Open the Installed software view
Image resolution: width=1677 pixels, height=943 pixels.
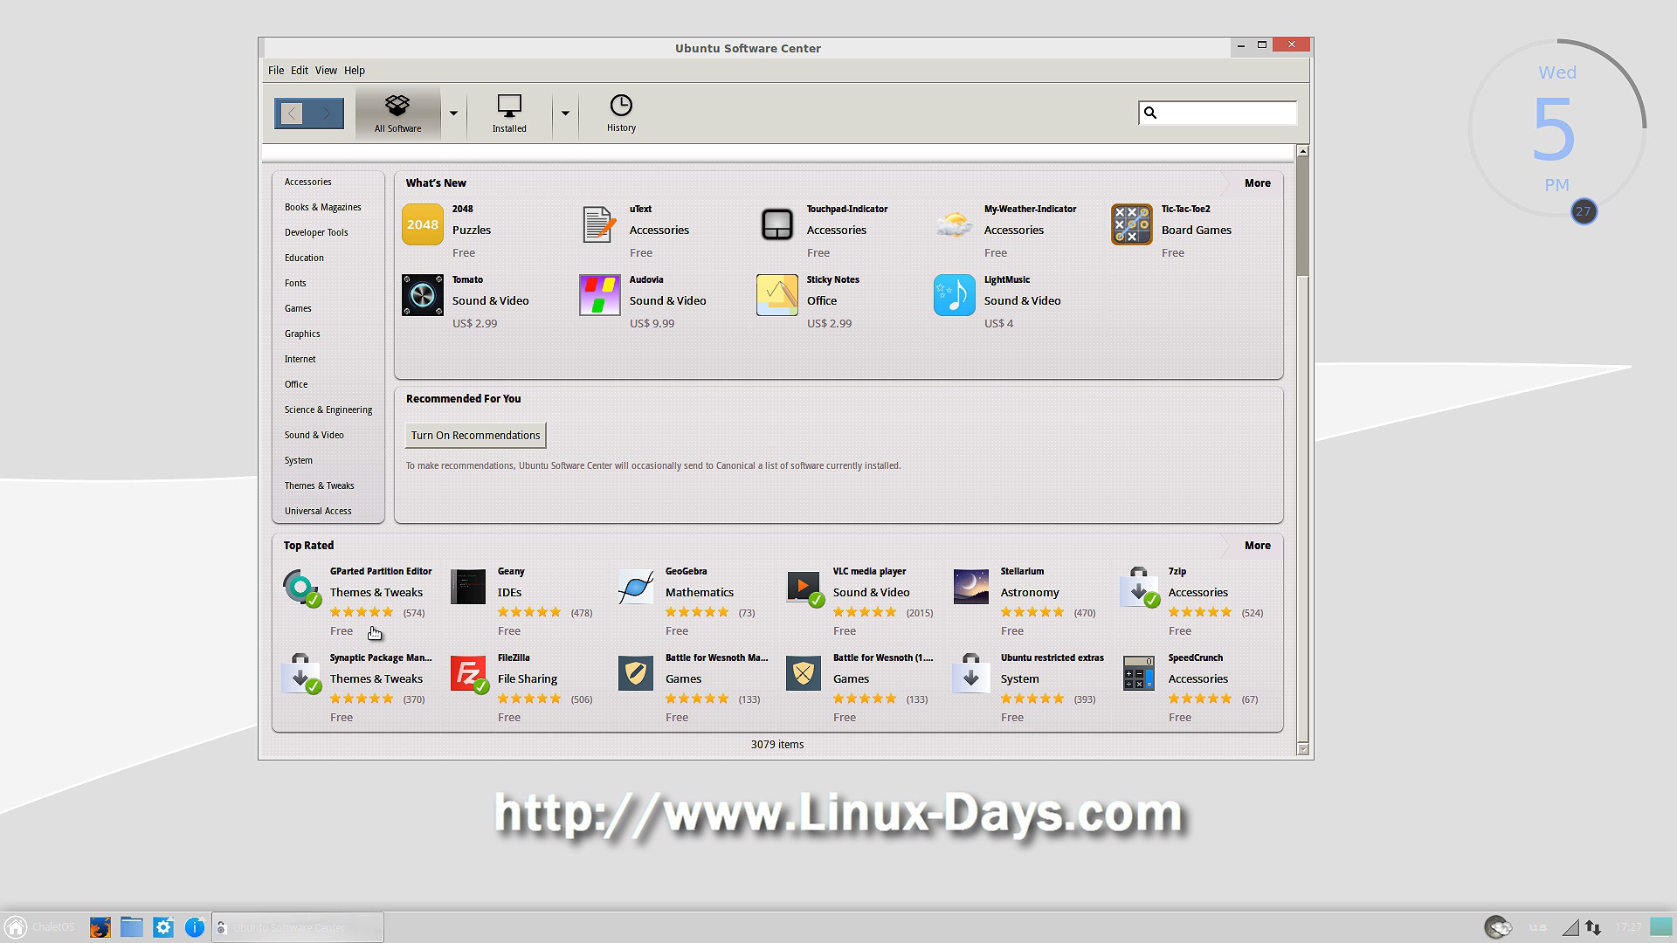pyautogui.click(x=509, y=114)
